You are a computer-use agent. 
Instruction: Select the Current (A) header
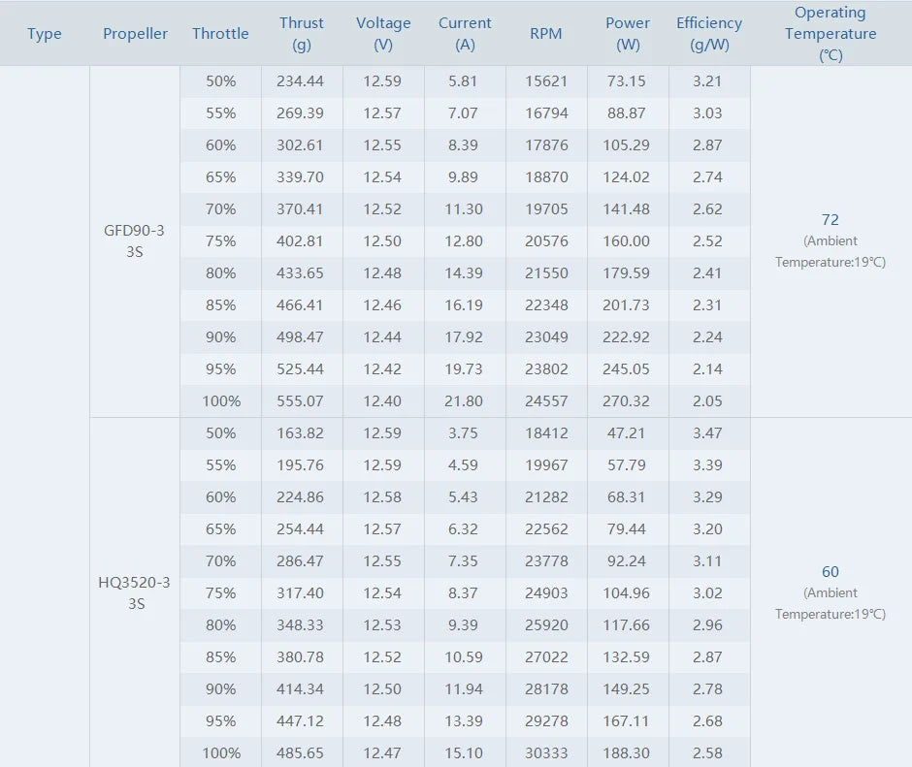click(x=465, y=34)
